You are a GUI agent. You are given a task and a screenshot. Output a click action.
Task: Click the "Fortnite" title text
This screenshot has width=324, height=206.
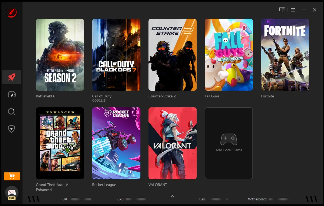coord(267,96)
